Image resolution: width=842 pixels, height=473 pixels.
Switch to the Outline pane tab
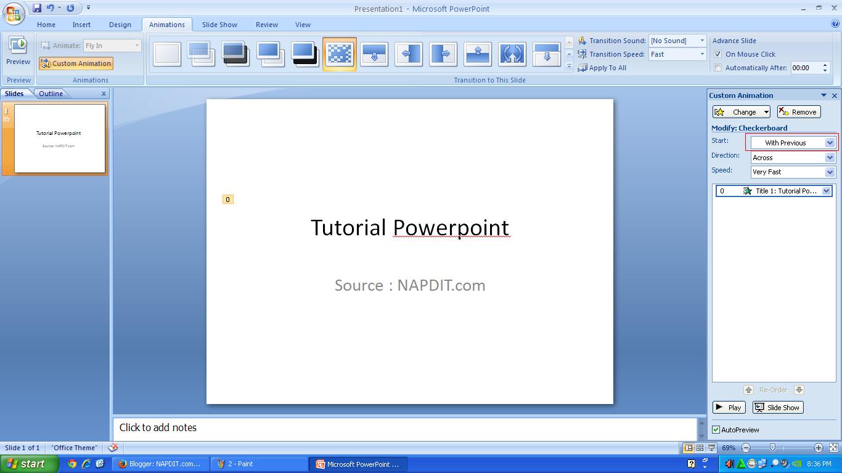point(51,94)
